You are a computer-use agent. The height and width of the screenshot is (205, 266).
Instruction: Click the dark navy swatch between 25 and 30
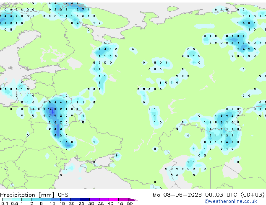[85, 200]
